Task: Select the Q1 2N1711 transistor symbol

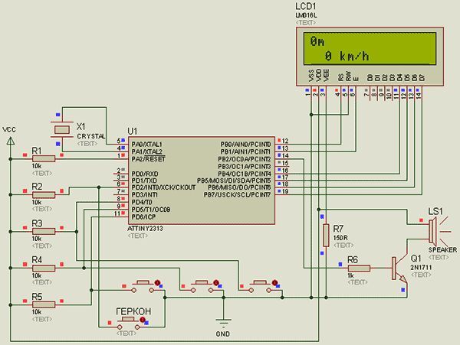Action: tap(399, 269)
